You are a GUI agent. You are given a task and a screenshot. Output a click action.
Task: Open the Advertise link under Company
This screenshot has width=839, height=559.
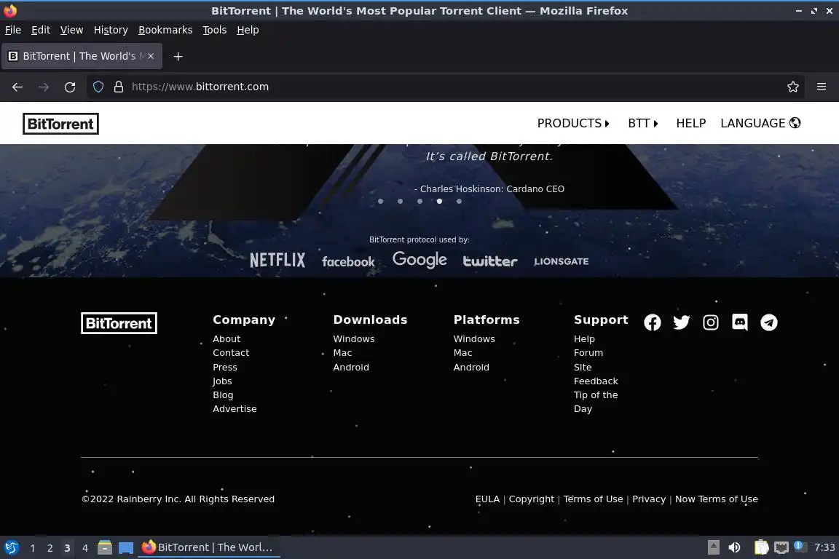235,408
